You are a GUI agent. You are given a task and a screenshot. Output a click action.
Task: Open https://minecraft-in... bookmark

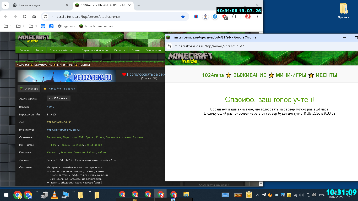coord(97,26)
